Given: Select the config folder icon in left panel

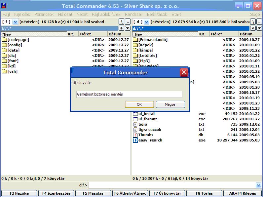Looking at the screenshot, I should [4, 45].
